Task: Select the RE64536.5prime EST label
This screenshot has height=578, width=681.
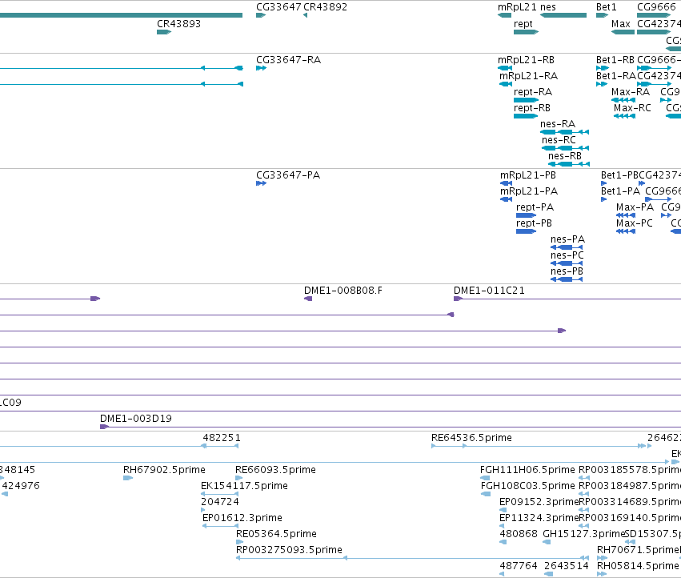Action: tap(471, 438)
